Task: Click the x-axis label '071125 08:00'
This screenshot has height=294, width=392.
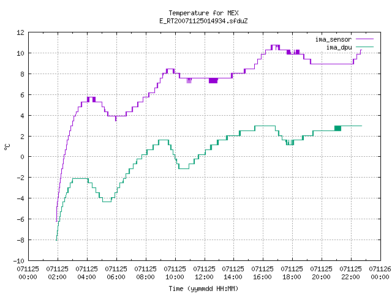Action: coord(146,273)
